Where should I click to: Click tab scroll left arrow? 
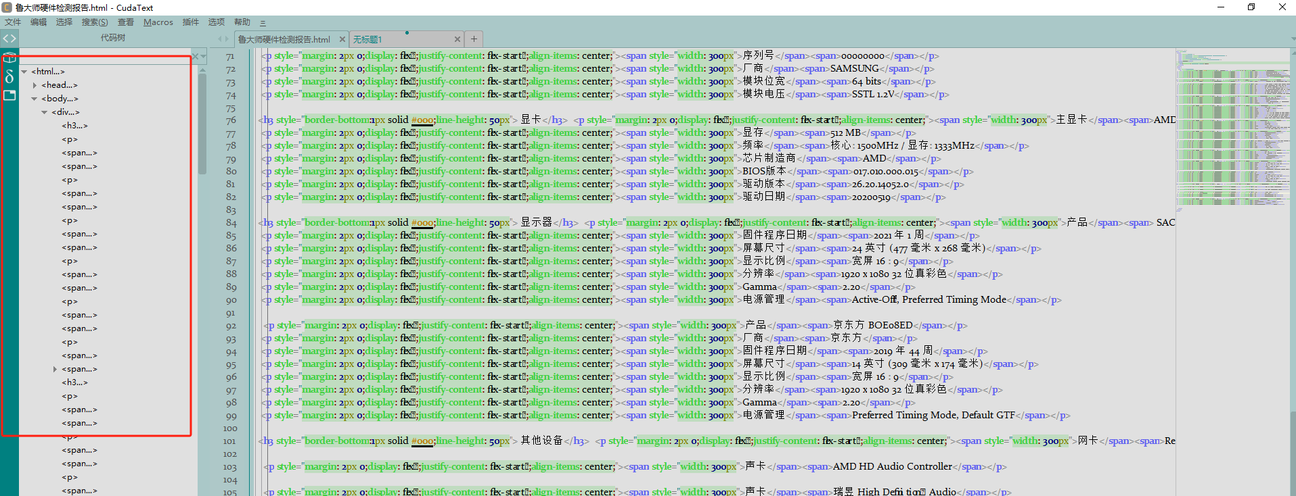pyautogui.click(x=220, y=39)
